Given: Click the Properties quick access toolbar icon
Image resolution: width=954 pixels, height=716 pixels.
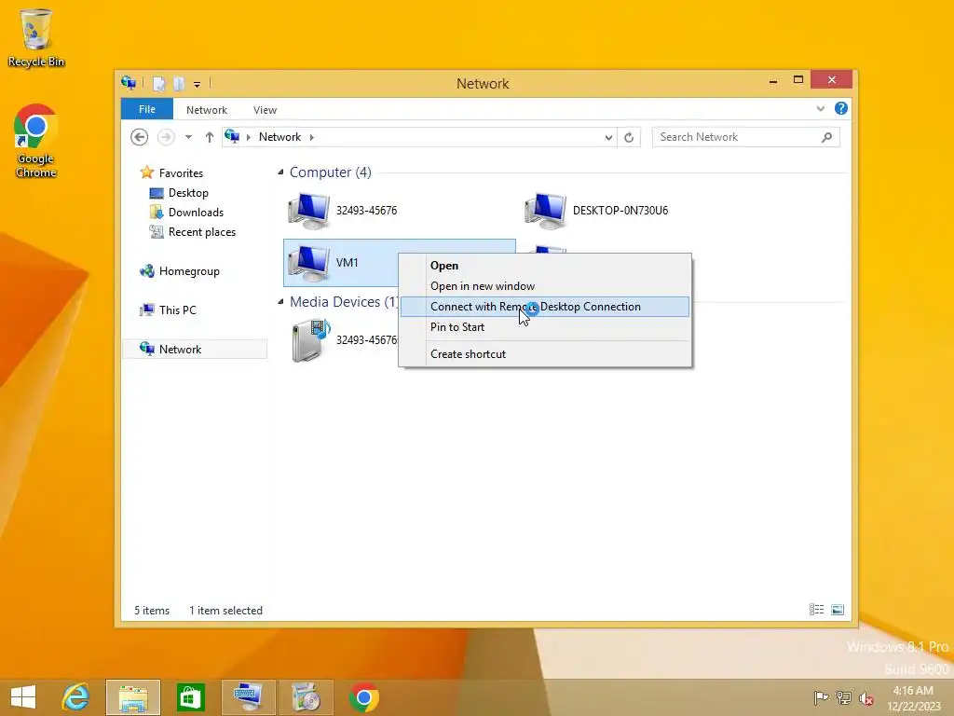Looking at the screenshot, I should 158,83.
